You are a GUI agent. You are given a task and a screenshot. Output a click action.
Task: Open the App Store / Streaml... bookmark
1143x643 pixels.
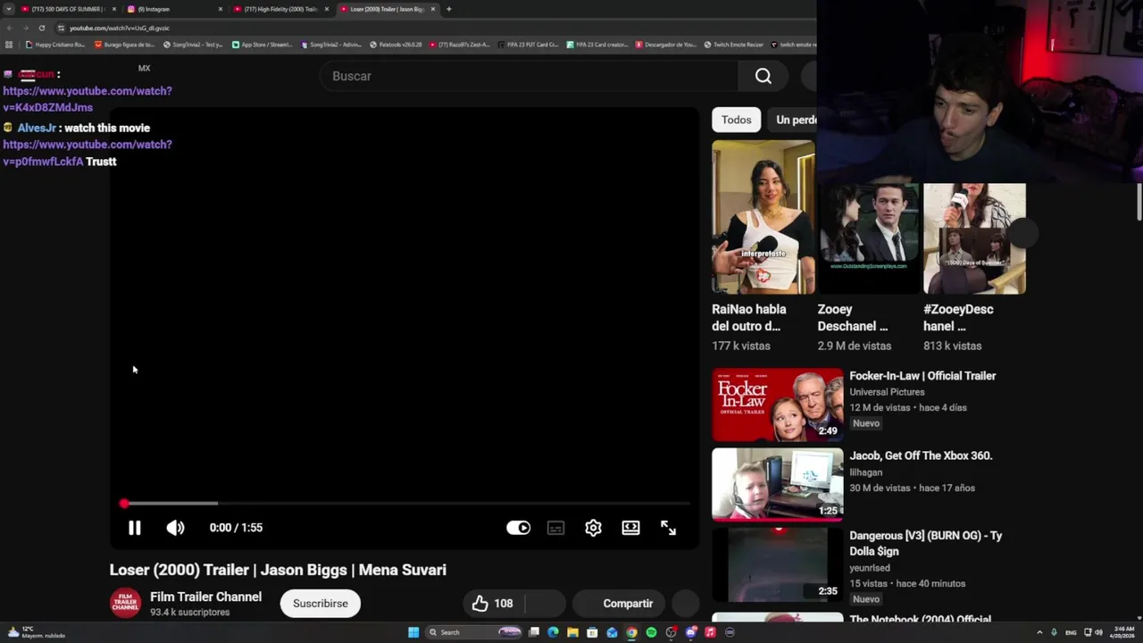pyautogui.click(x=263, y=45)
